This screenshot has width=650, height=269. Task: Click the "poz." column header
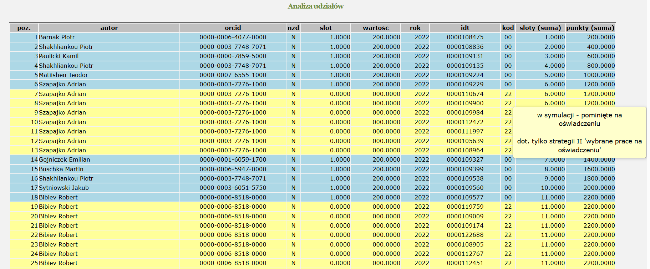24,28
